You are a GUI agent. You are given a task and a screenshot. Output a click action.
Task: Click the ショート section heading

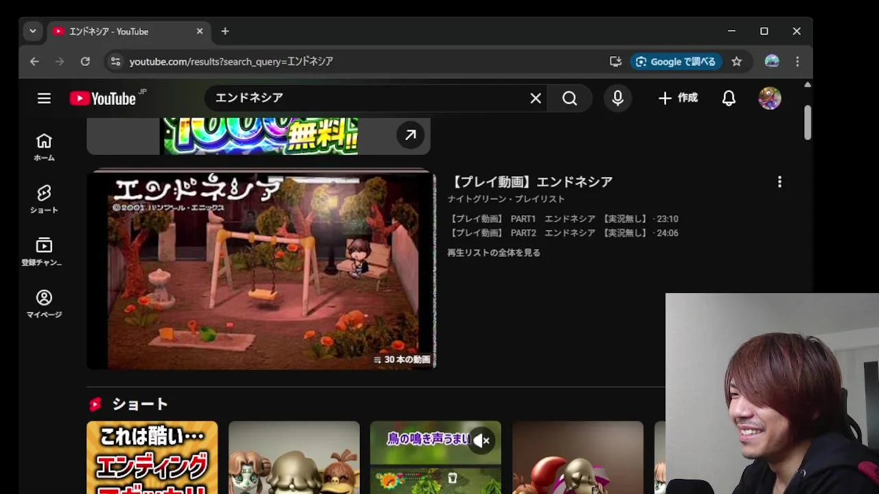pyautogui.click(x=140, y=404)
